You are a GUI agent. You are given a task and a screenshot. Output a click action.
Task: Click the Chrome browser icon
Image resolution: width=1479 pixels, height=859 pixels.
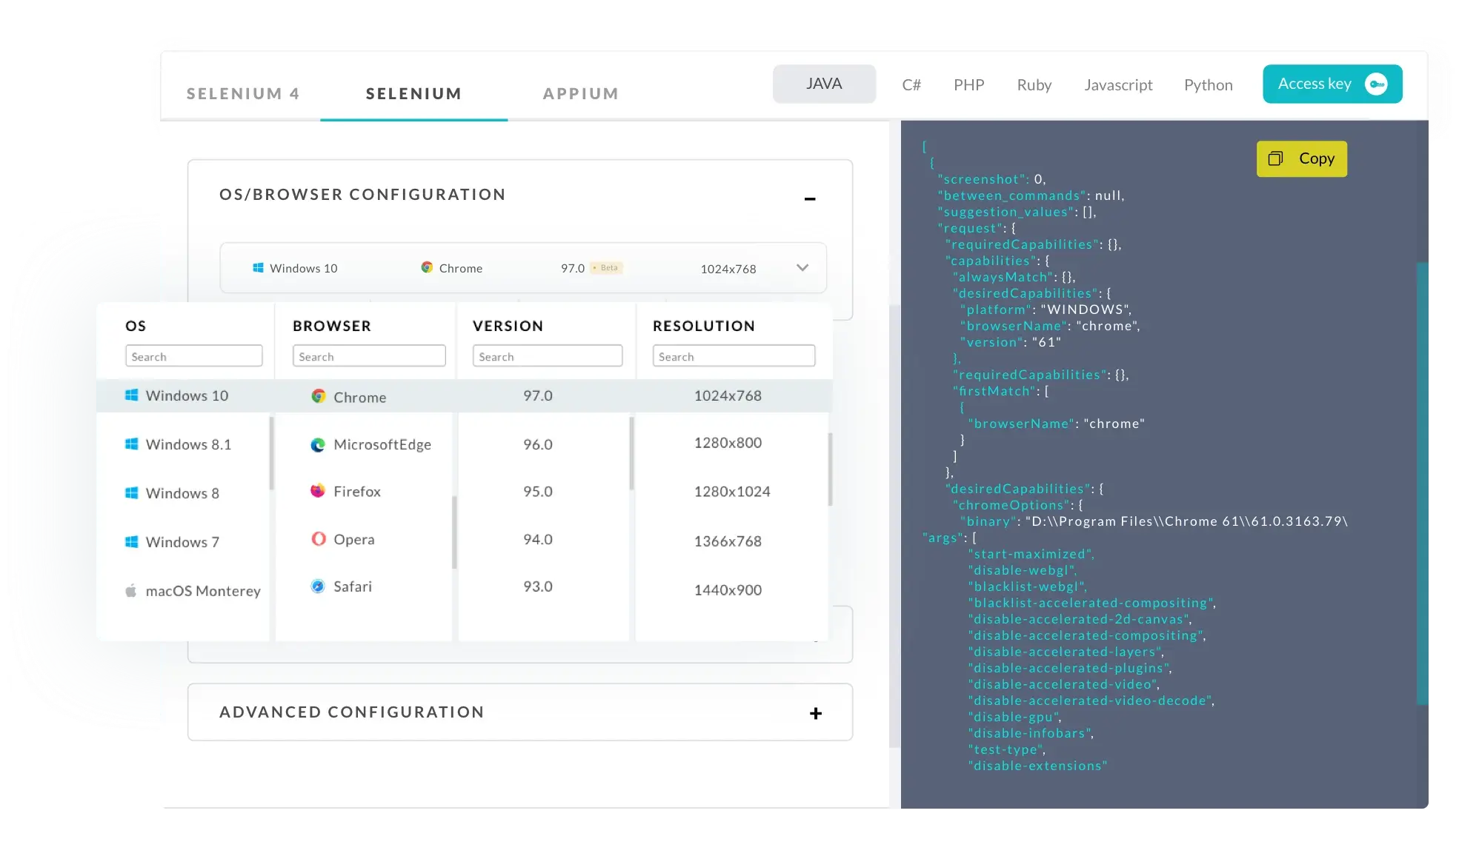click(317, 395)
